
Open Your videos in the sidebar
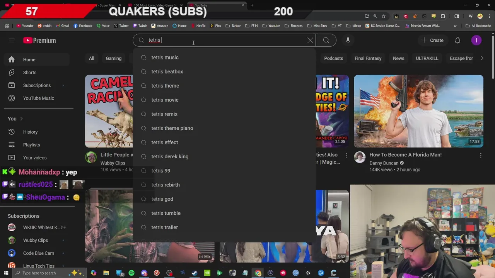tap(37, 158)
